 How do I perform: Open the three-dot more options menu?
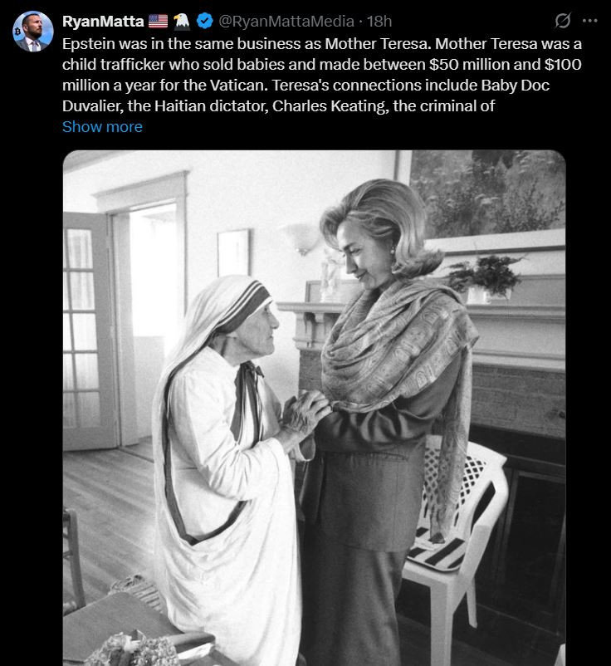[x=589, y=21]
